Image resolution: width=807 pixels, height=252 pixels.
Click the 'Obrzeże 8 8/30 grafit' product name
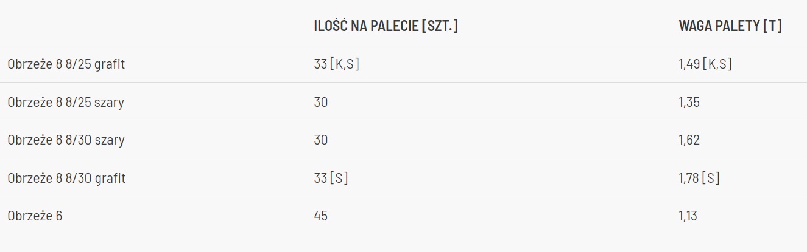pyautogui.click(x=66, y=179)
